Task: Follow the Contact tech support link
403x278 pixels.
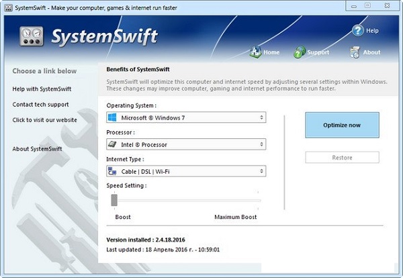Action: (x=40, y=105)
